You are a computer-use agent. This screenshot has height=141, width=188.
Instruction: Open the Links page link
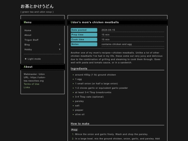tap(27, 87)
